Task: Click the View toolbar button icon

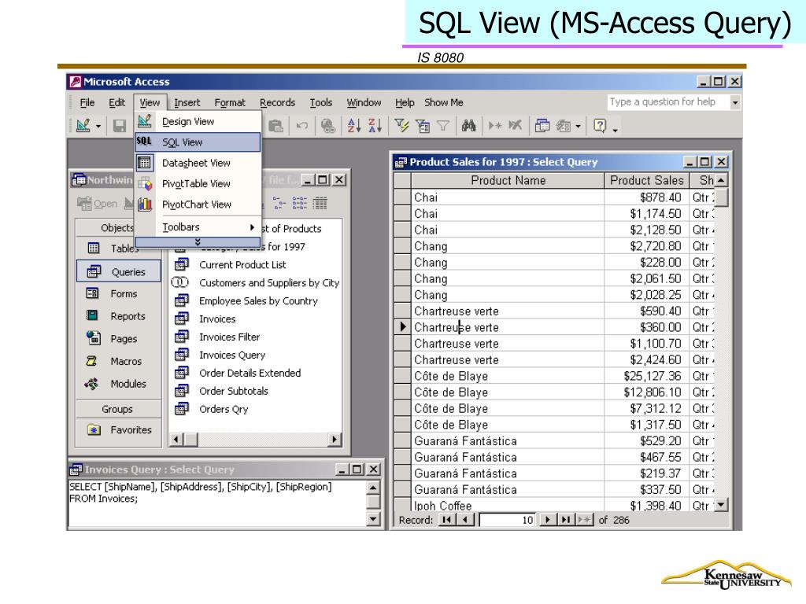Action: tap(83, 125)
